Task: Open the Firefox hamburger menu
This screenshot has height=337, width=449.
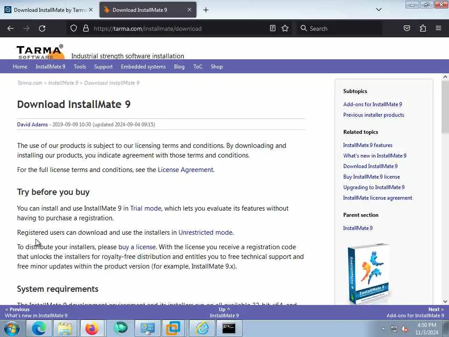Action: [x=438, y=28]
